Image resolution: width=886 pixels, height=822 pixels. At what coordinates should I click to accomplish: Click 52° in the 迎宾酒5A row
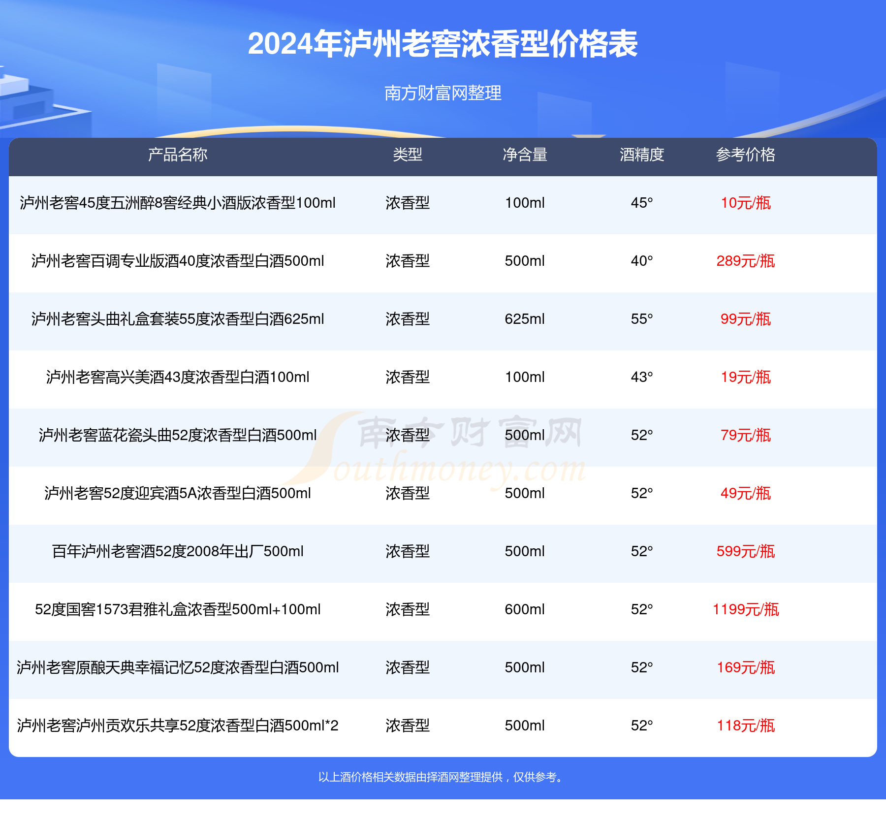point(642,493)
